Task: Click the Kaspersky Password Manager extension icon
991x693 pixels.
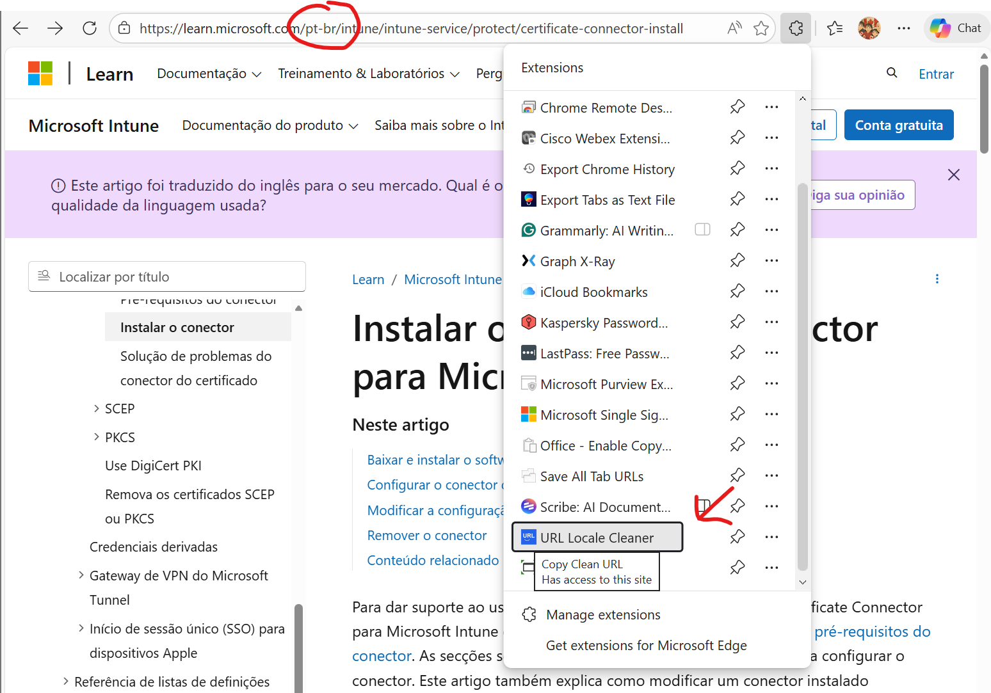Action: pos(529,322)
